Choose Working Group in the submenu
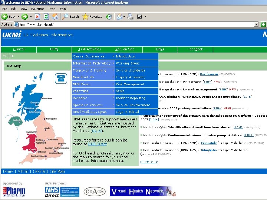 pyautogui.click(x=136, y=63)
